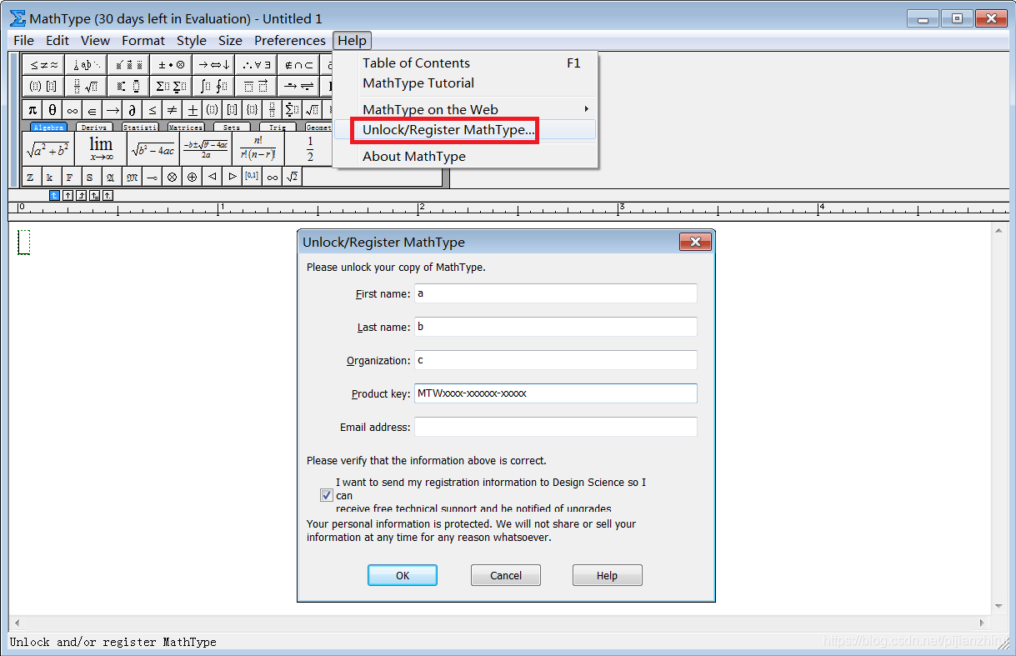This screenshot has width=1016, height=656.
Task: Open the spaces and ellipses palette
Action: pyautogui.click(x=86, y=64)
